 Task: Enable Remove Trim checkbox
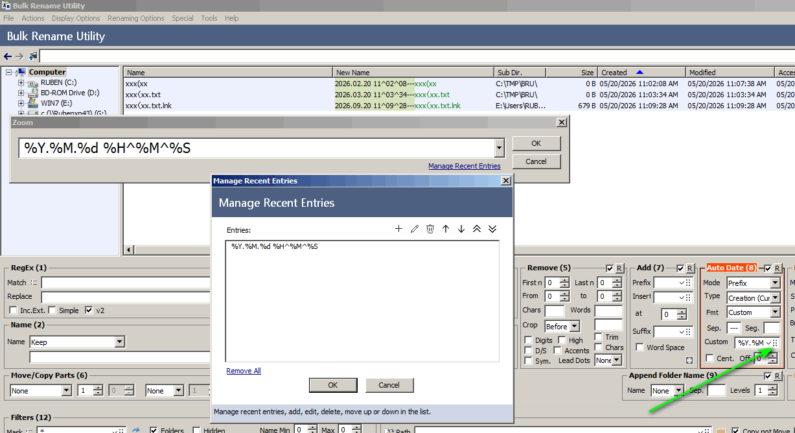[599, 337]
